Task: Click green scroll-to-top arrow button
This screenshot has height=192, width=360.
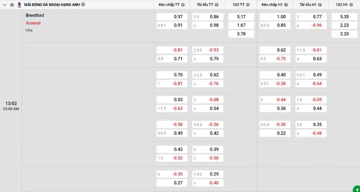Action: tap(356, 188)
